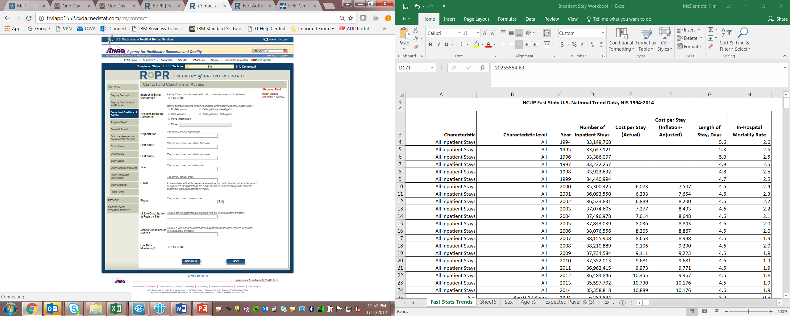Select Yes for Interest in Being Contacted
The height and width of the screenshot is (316, 790).
[x=169, y=98]
